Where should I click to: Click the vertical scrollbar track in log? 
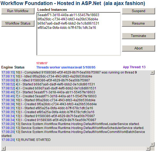pos(152,108)
